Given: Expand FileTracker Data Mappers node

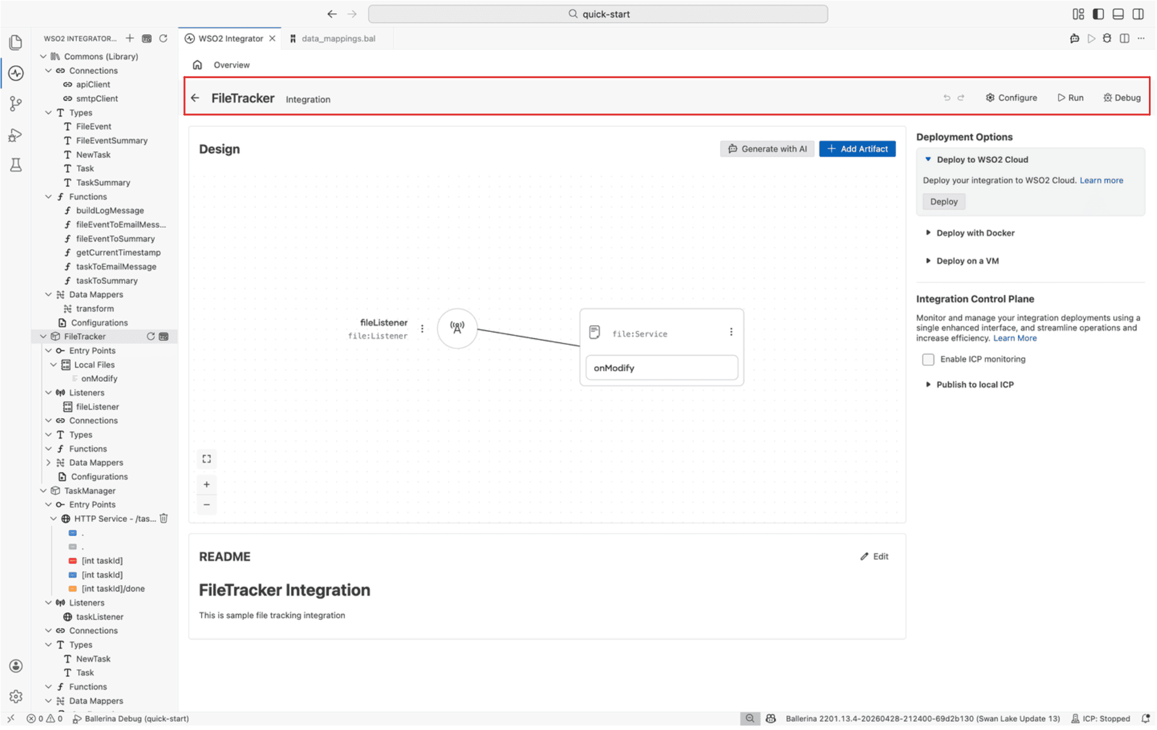Looking at the screenshot, I should point(49,463).
